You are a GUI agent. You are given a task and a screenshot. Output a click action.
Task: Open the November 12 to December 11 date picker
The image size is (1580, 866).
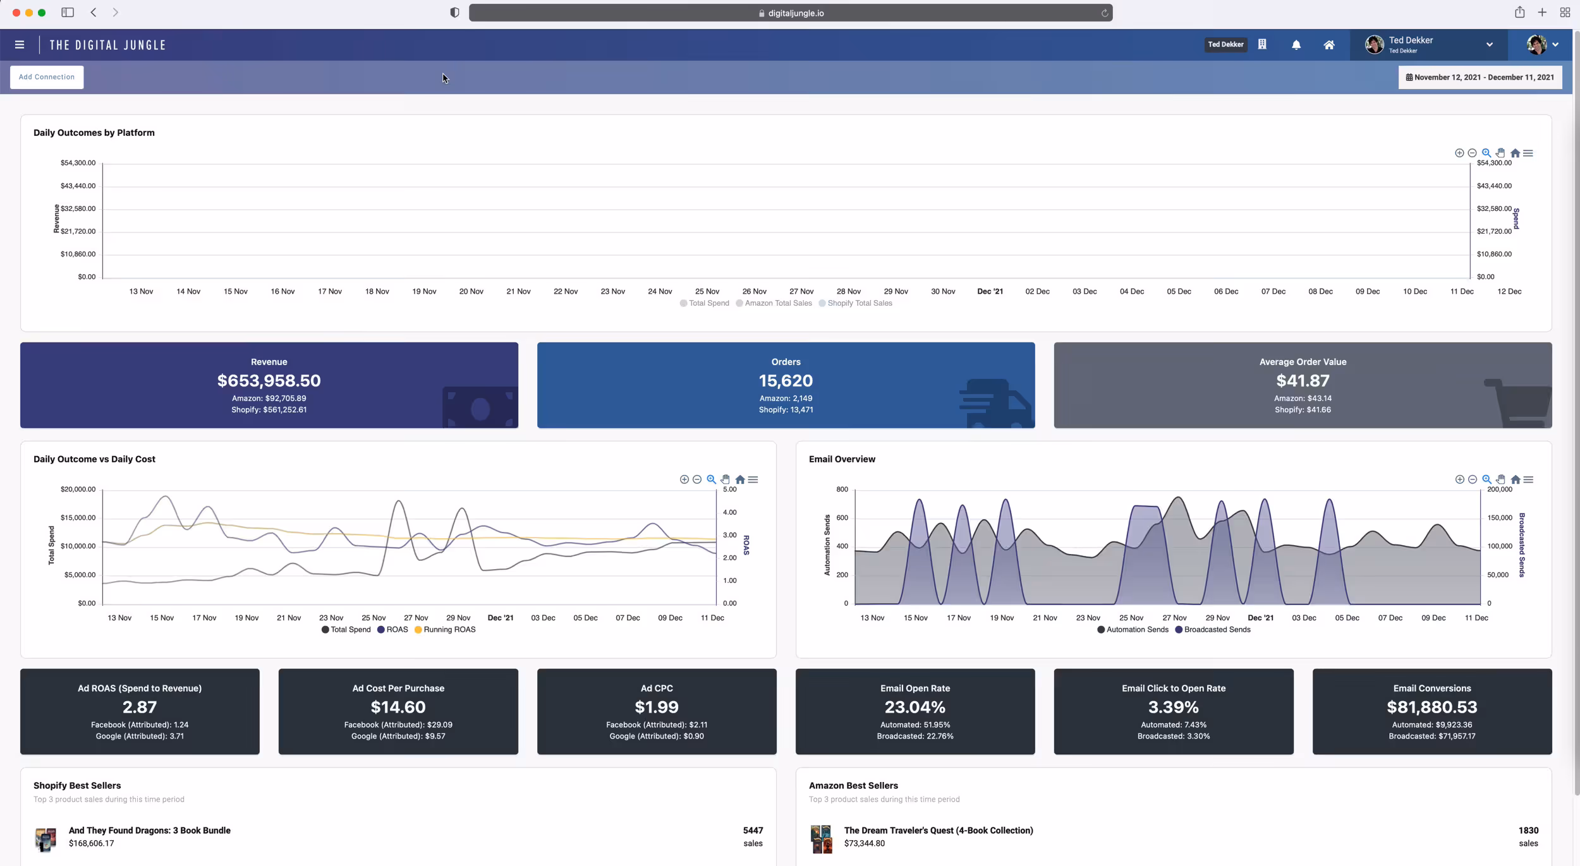coord(1480,76)
